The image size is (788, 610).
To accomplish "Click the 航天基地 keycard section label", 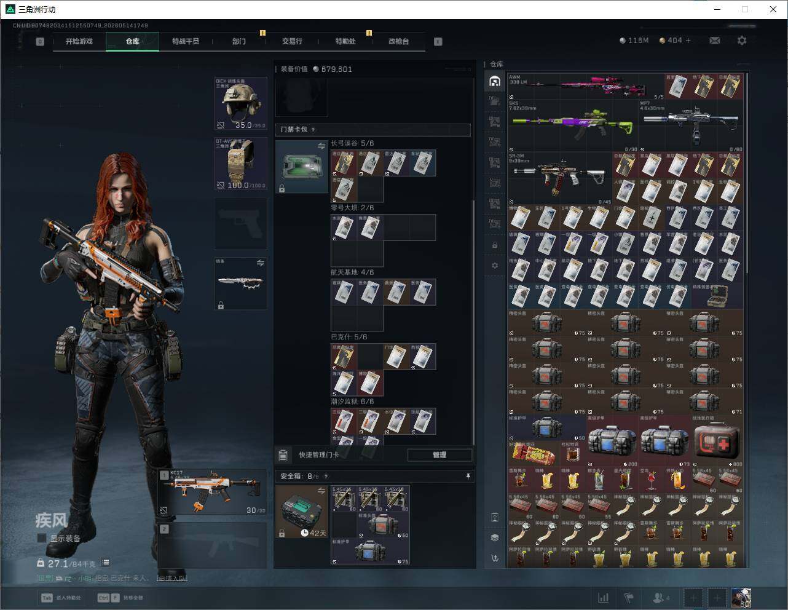I will click(353, 272).
